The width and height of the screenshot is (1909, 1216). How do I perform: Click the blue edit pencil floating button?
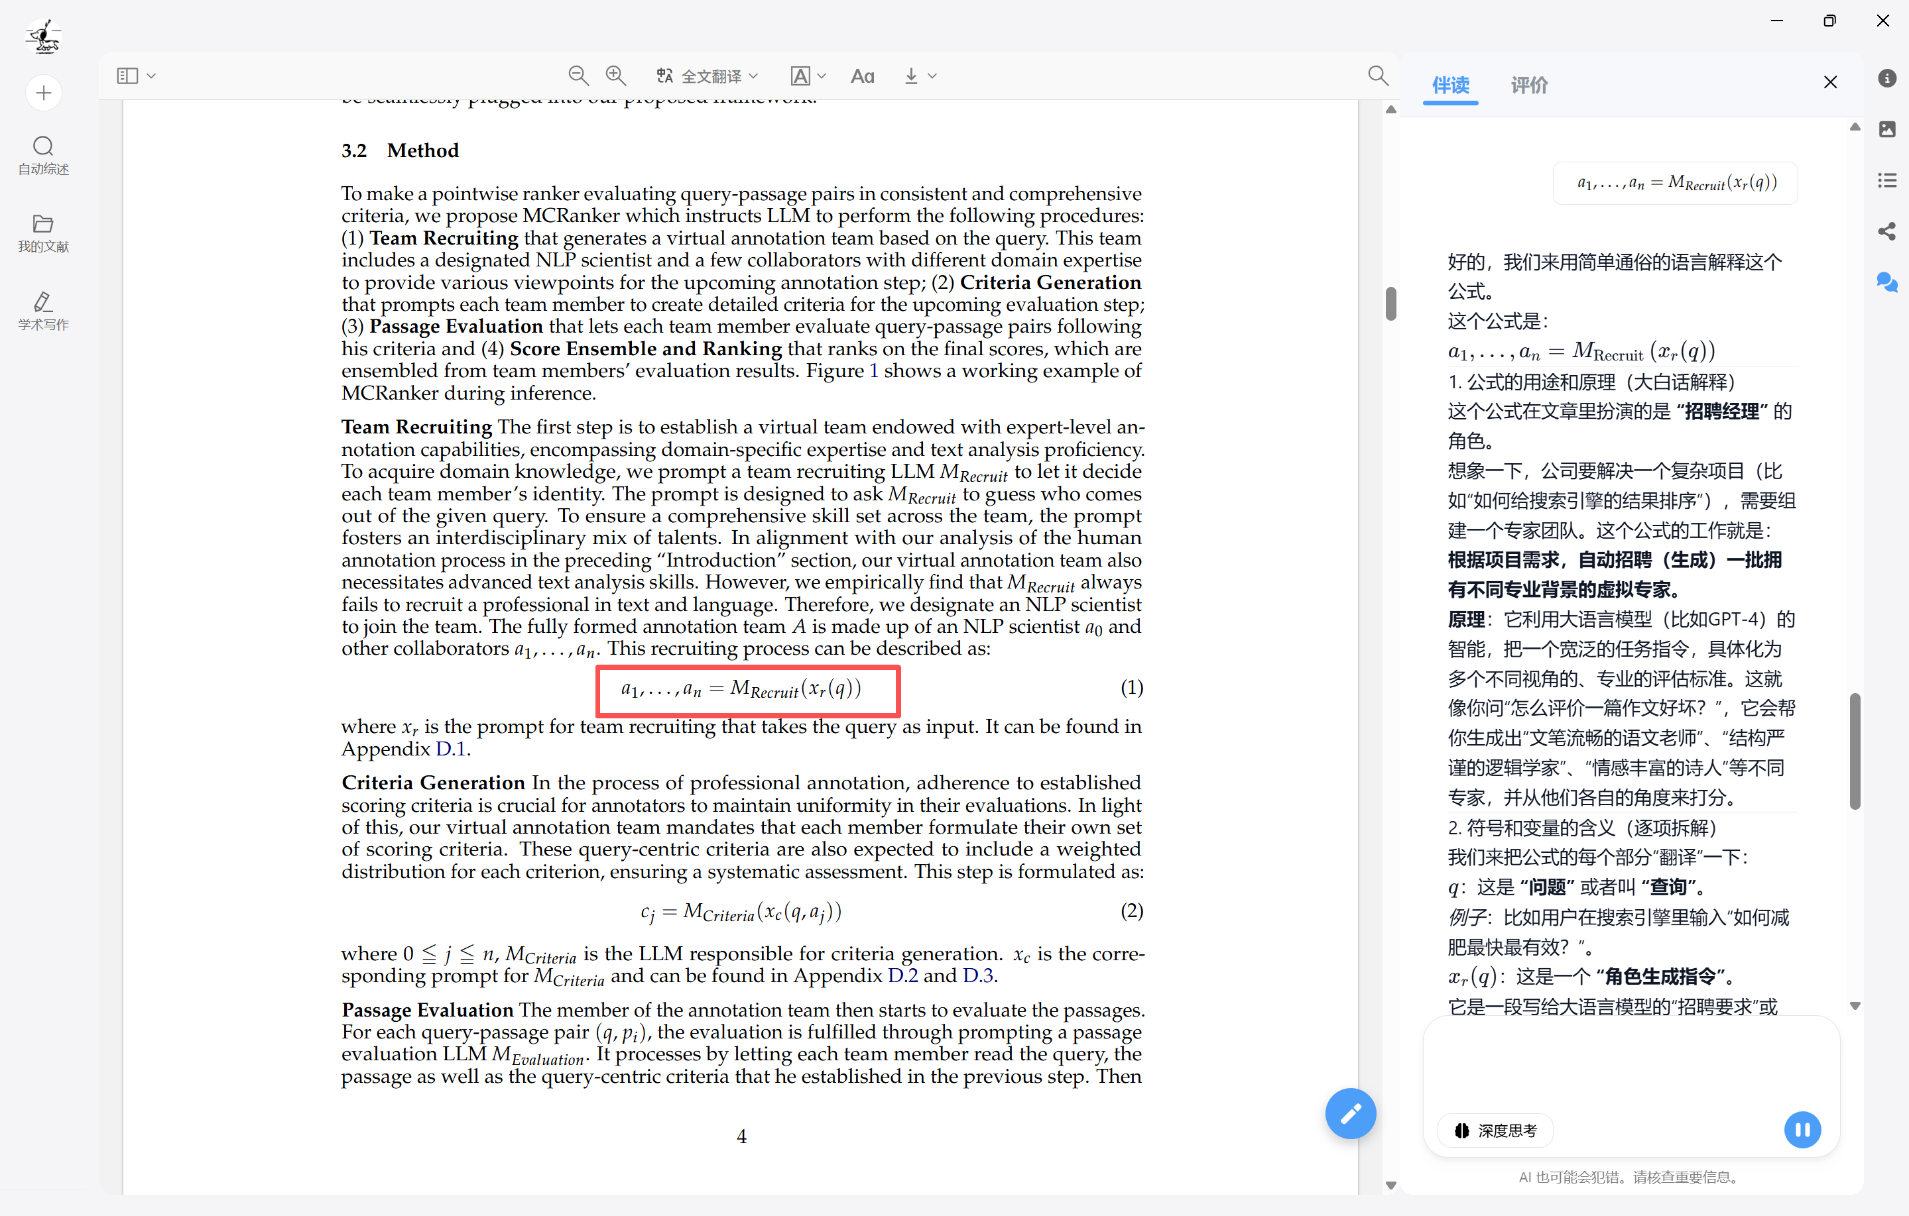pos(1350,1113)
